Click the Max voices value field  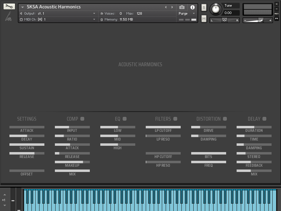tap(139, 13)
